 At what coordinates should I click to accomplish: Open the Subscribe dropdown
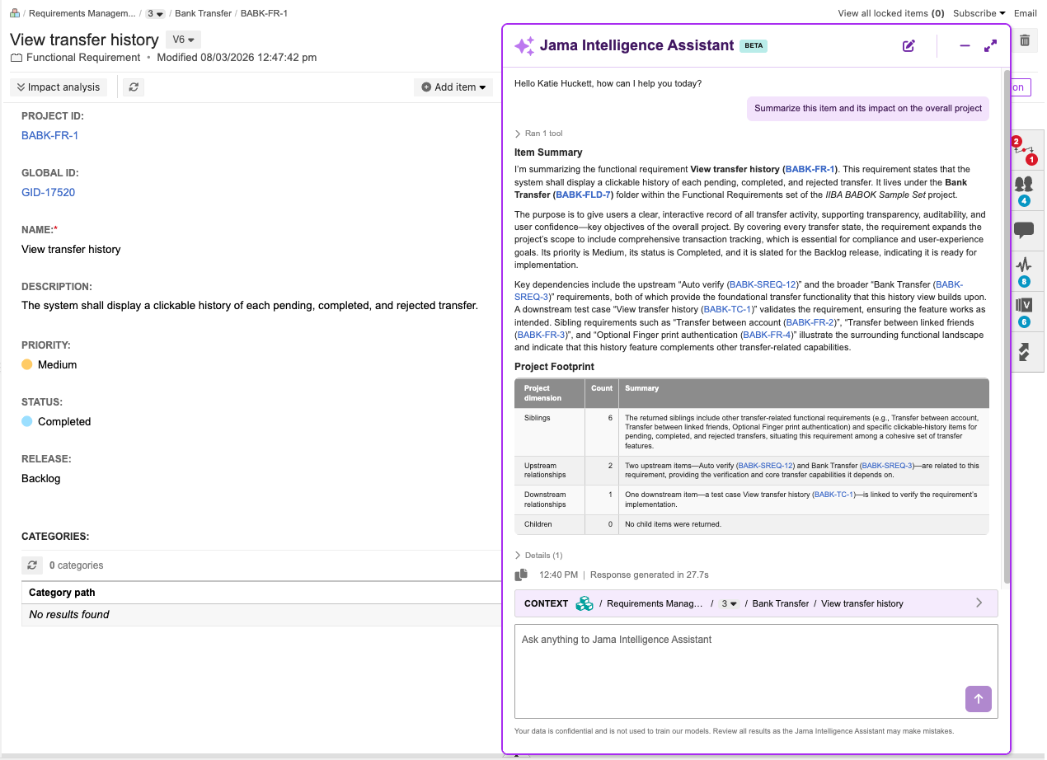[979, 13]
